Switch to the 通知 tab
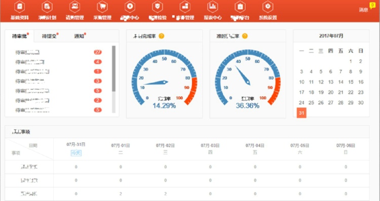Viewport: 380px width, 201px height. pyautogui.click(x=80, y=36)
